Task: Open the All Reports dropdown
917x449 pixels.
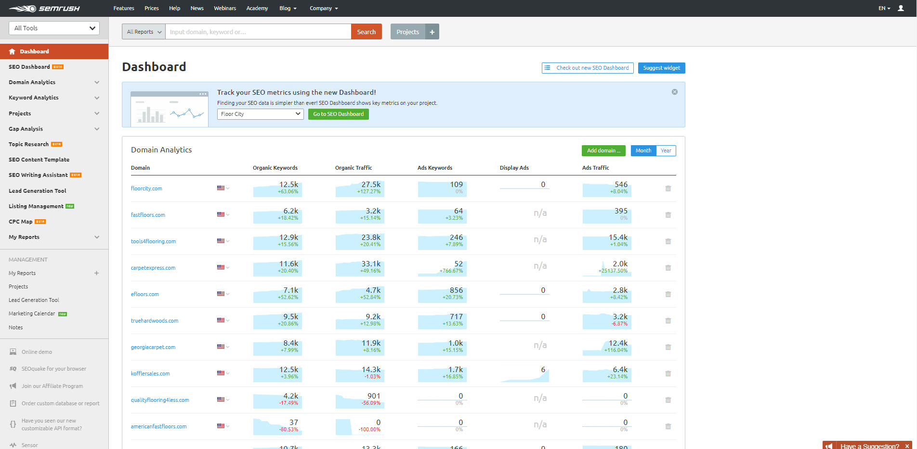Action: point(144,32)
